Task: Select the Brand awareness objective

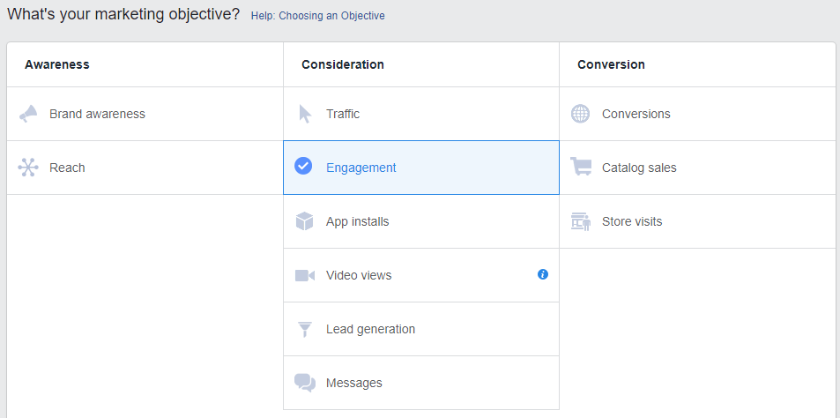Action: click(x=97, y=114)
